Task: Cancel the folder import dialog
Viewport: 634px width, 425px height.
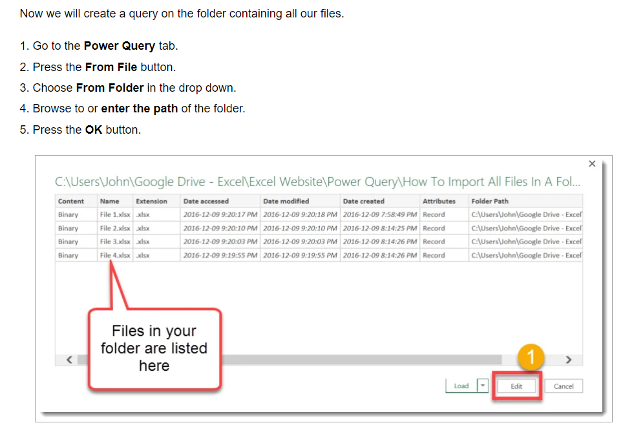Action: [564, 386]
